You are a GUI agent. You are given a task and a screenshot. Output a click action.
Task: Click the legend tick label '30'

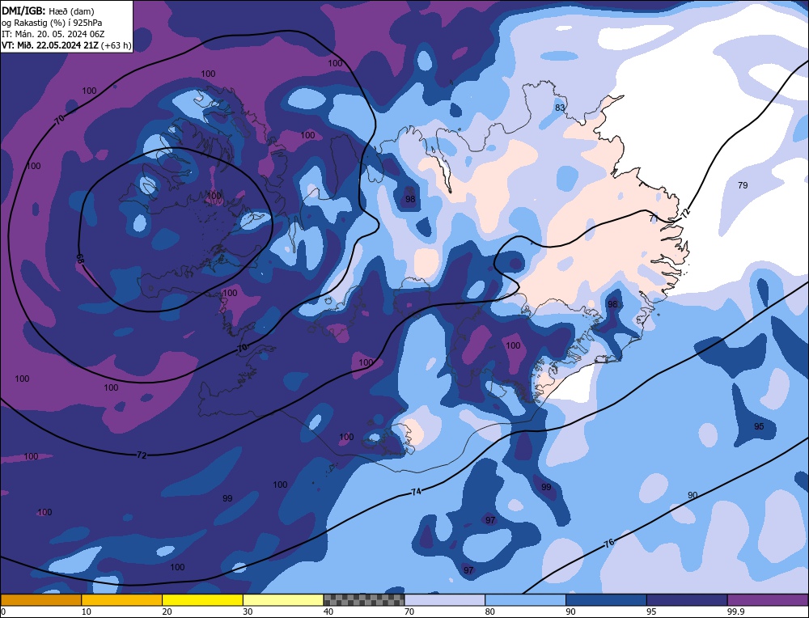click(248, 612)
